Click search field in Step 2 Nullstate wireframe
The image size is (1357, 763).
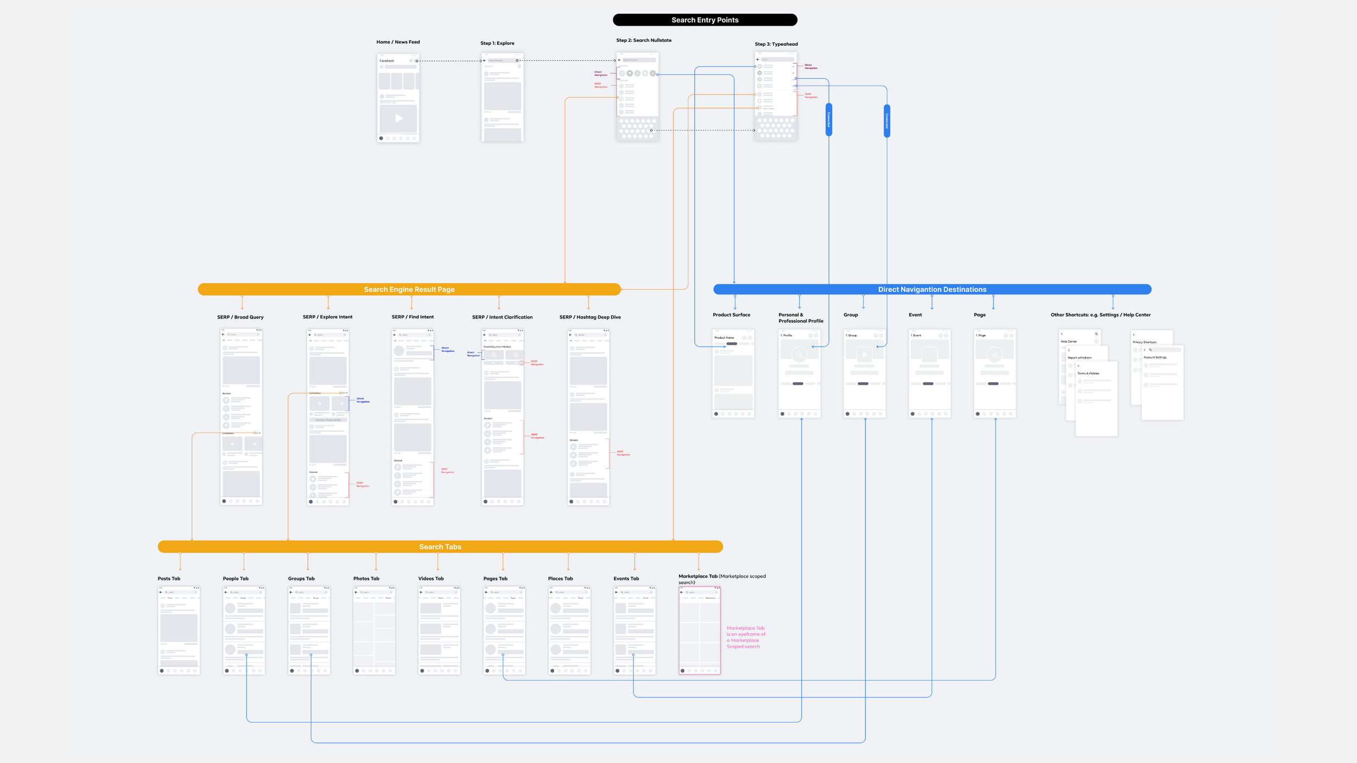638,60
